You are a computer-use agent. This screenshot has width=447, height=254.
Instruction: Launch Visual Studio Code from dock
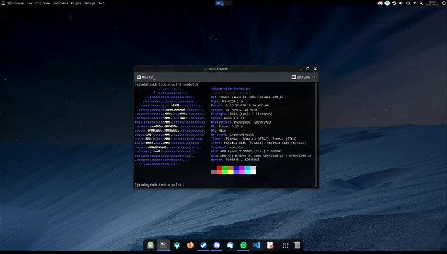coord(257,245)
